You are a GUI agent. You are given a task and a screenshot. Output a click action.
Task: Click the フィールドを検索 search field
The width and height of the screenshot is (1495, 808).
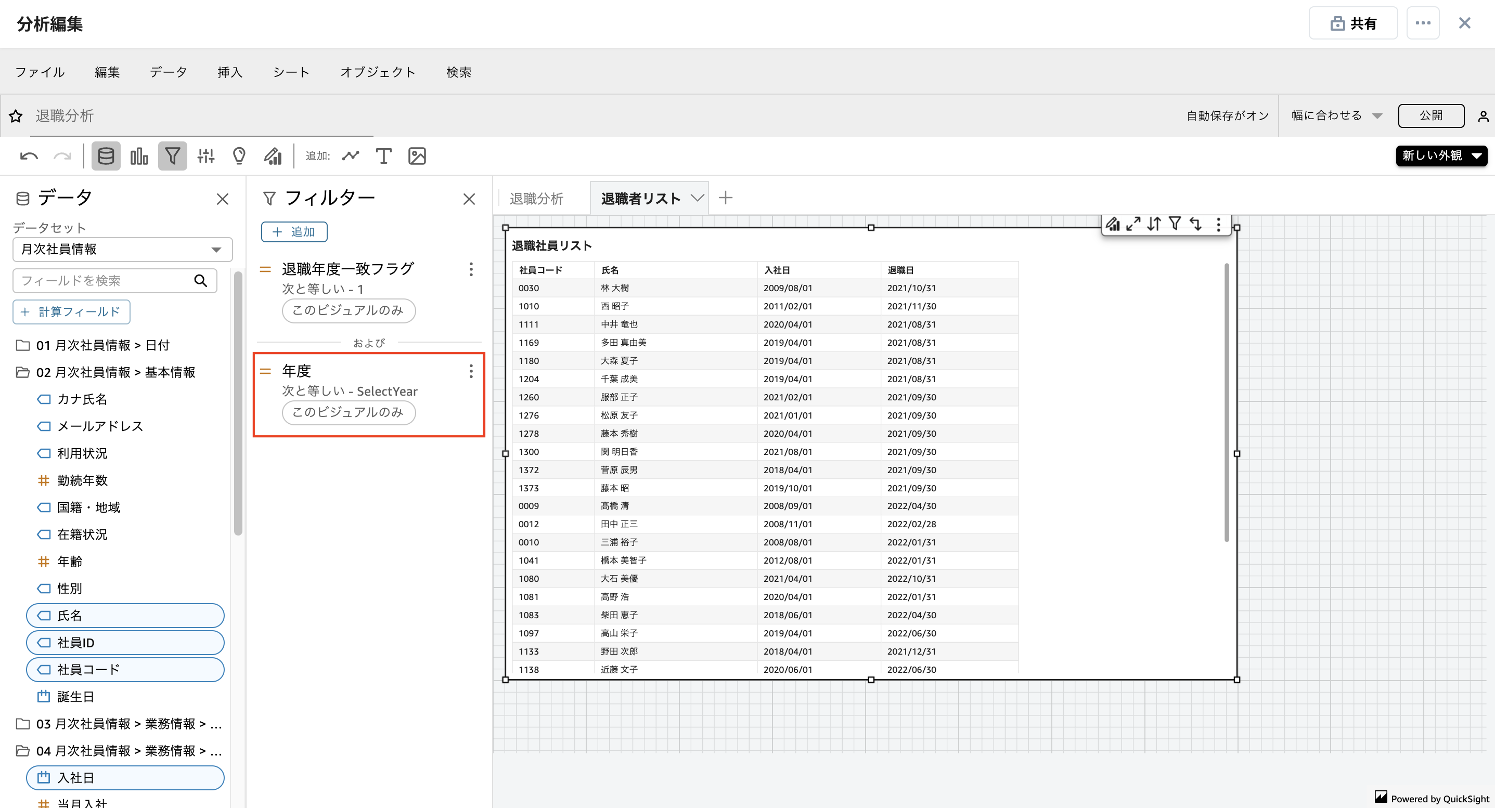[x=105, y=281]
